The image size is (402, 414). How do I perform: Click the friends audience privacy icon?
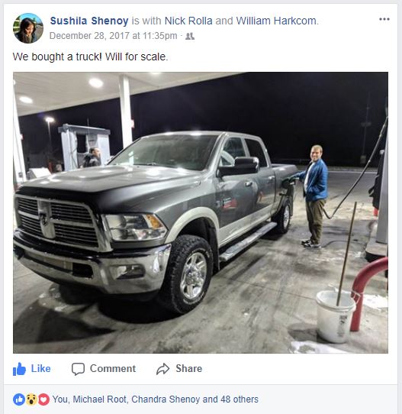[190, 36]
